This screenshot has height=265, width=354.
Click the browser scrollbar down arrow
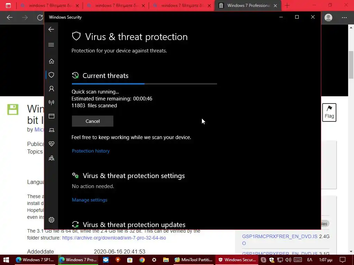[x=351, y=252]
